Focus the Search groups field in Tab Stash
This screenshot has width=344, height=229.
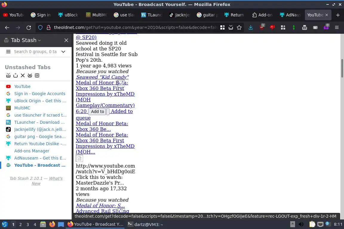point(35,52)
